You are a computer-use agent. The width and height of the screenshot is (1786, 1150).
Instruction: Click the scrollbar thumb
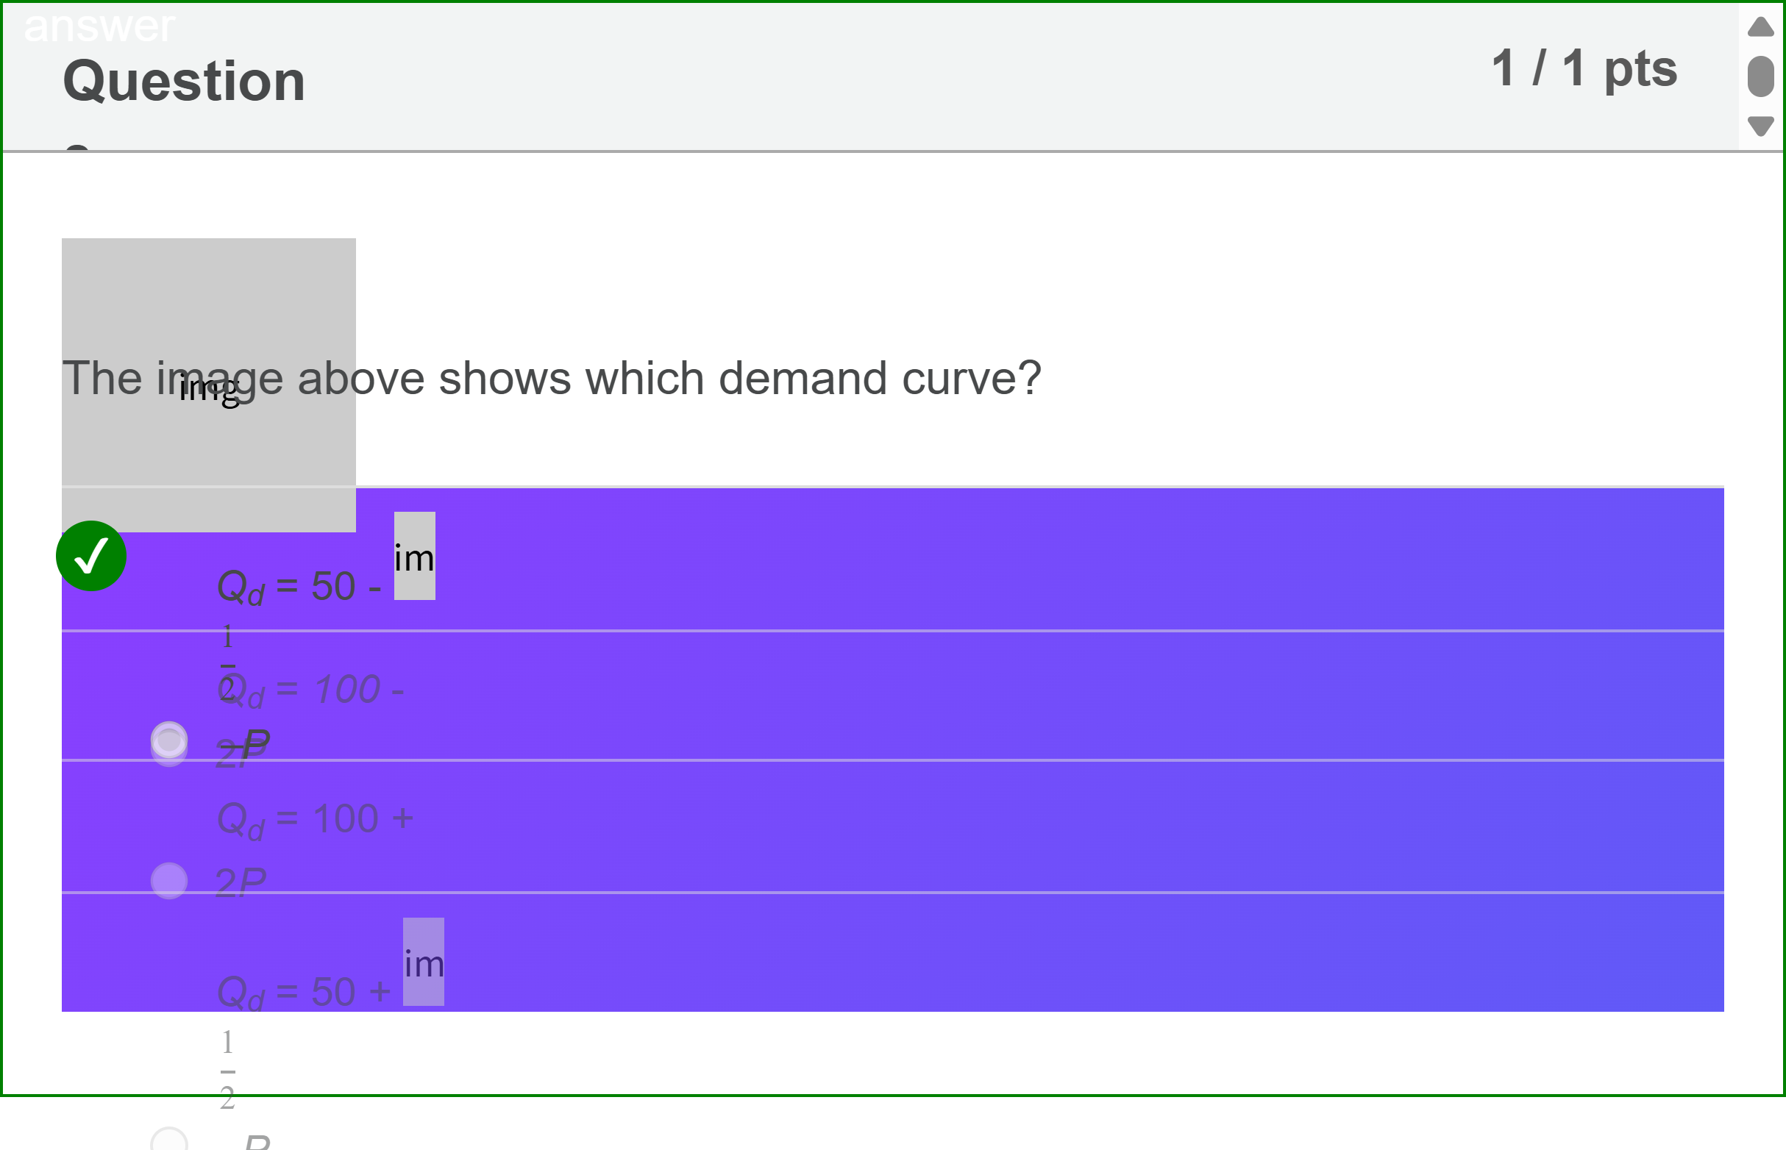[1760, 76]
